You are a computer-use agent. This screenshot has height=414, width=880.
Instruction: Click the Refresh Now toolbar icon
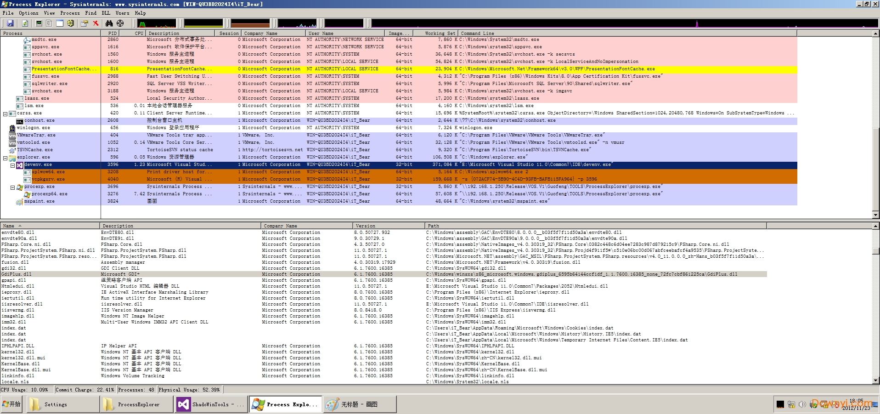click(x=25, y=23)
